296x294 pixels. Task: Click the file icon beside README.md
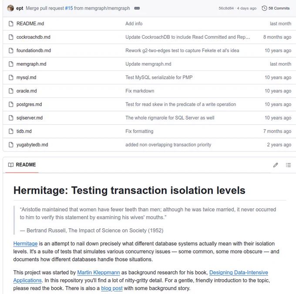(11, 23)
